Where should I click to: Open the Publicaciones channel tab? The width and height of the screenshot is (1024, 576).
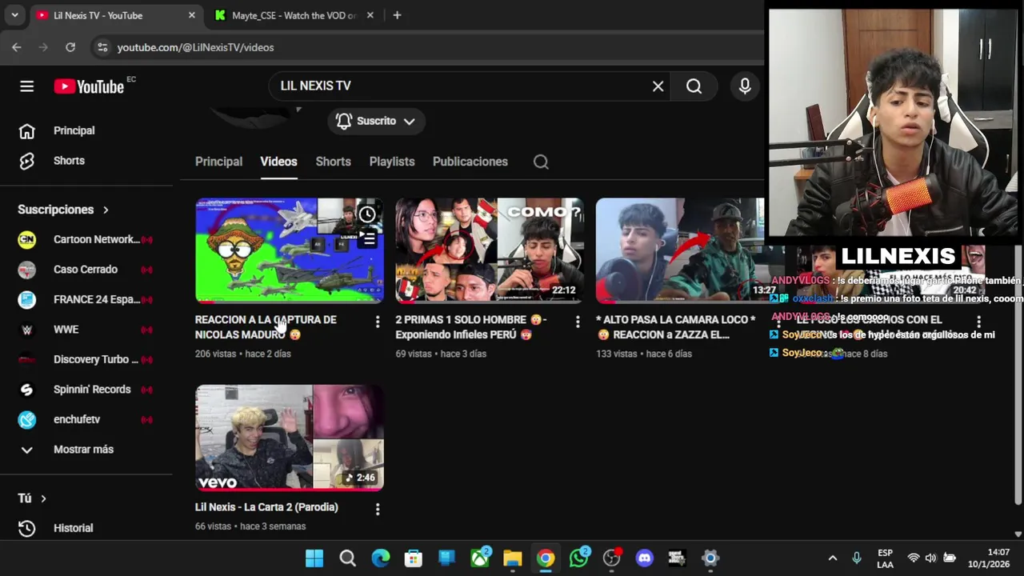tap(470, 162)
